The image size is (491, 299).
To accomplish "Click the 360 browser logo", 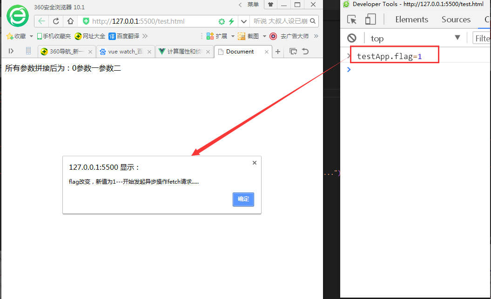I will [x=18, y=16].
